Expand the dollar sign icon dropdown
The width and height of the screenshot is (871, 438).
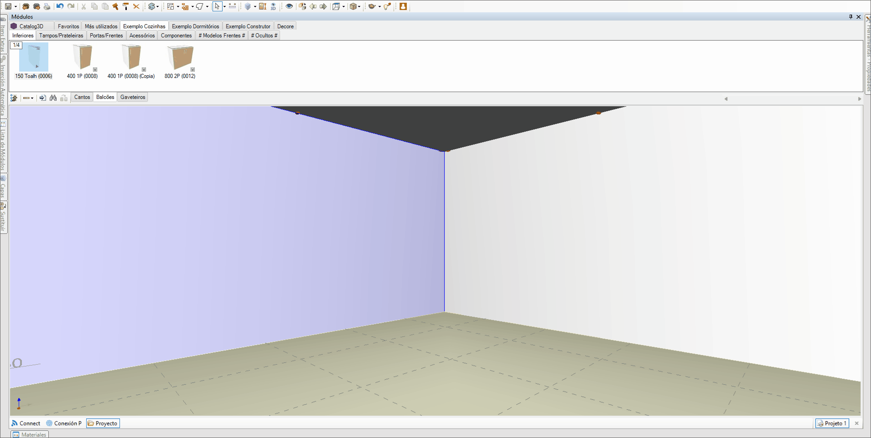[x=158, y=6]
